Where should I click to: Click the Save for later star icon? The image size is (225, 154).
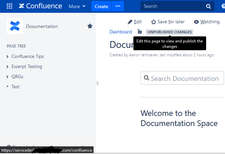[x=154, y=22]
